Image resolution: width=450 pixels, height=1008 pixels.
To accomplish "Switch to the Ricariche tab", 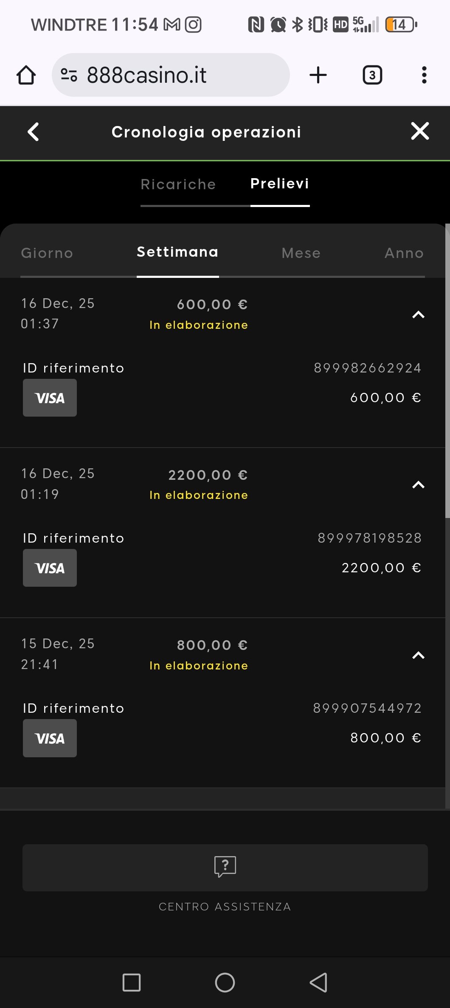I will [178, 185].
